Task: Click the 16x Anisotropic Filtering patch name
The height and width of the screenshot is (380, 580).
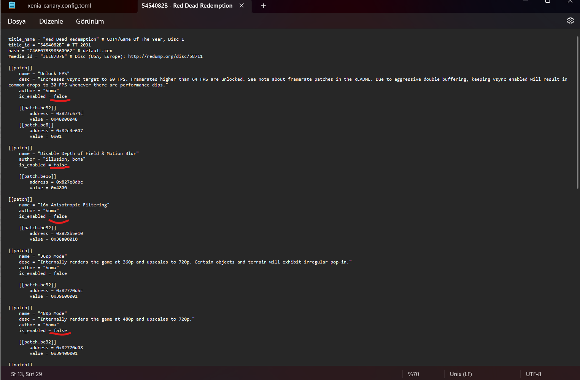Action: 73,205
